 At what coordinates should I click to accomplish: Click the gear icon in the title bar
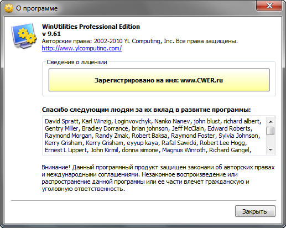[9, 8]
